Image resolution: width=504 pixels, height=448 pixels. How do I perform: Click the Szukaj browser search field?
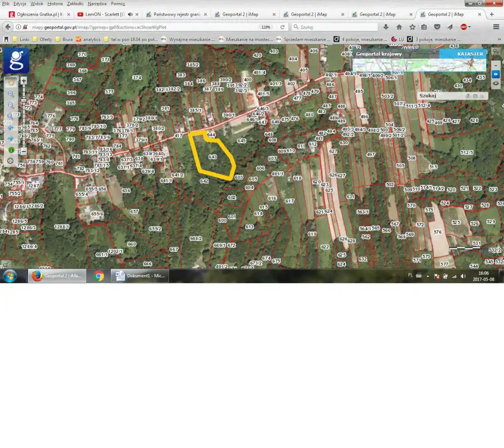click(x=335, y=27)
